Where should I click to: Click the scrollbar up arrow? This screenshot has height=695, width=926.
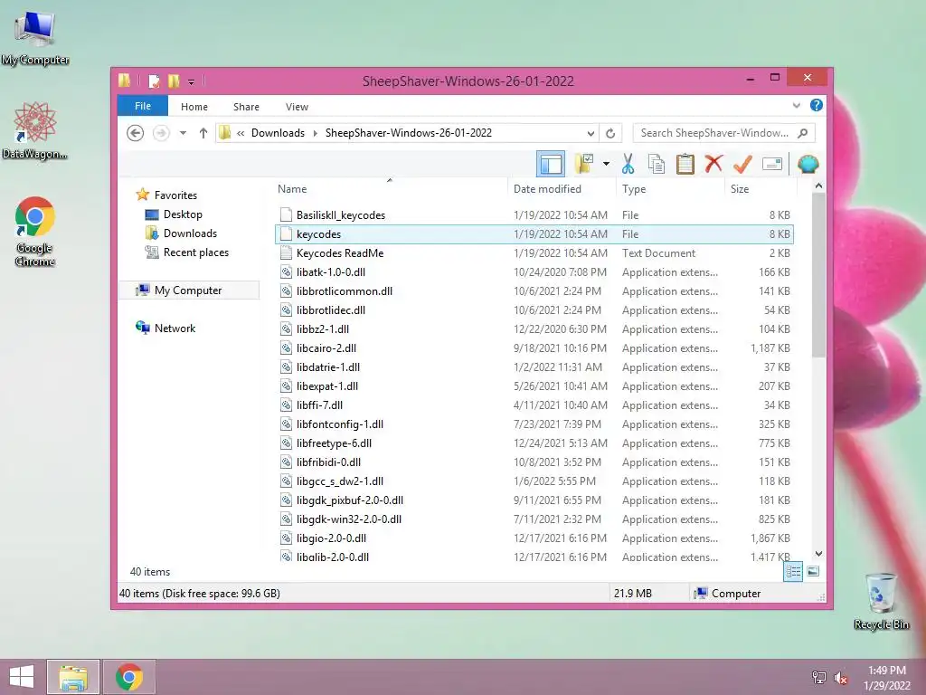pyautogui.click(x=818, y=186)
